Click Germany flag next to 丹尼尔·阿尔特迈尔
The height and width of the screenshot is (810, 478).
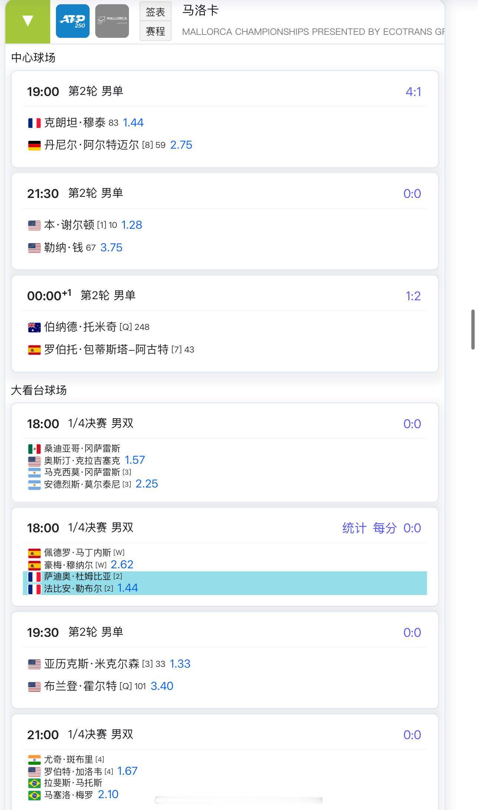[34, 145]
